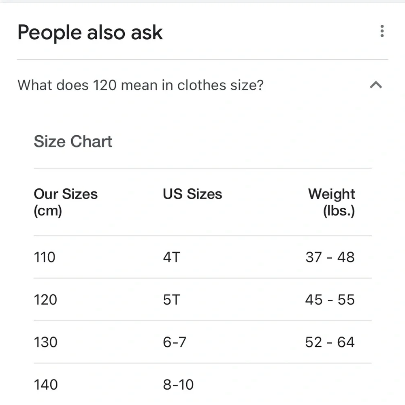Click the Size Chart title
The image size is (405, 405).
(73, 141)
